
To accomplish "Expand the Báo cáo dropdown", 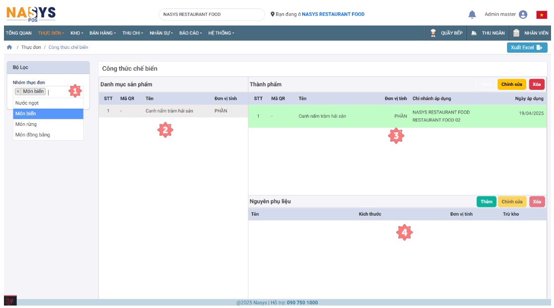I will pyautogui.click(x=190, y=33).
